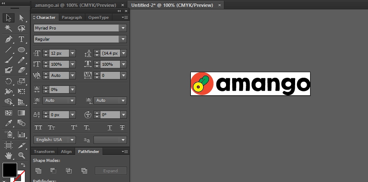Select the Symbol Sprayer tool
This screenshot has height=182, width=368.
(x=9, y=134)
